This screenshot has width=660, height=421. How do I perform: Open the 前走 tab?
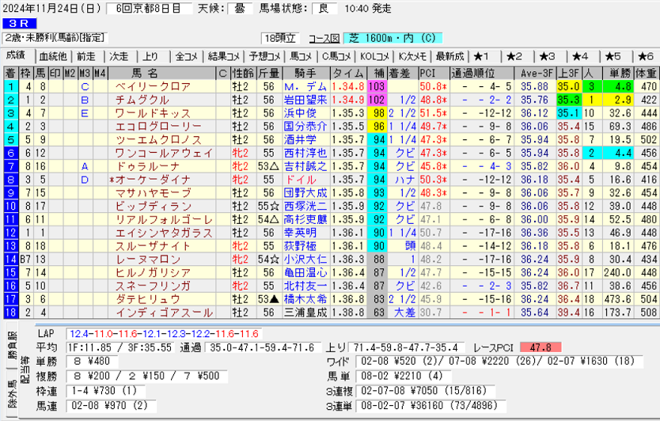click(x=86, y=56)
